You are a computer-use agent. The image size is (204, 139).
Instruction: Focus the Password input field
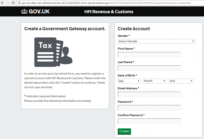coord(149,108)
